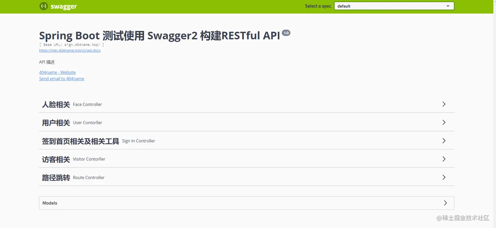Visit the 404name - Website link

point(57,72)
